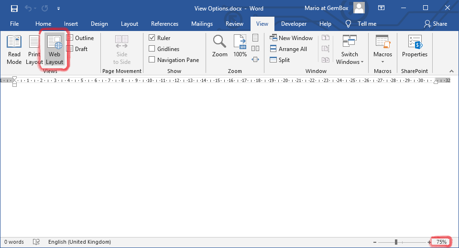
Task: Uncheck the Ruler checkbox
Action: (x=152, y=38)
